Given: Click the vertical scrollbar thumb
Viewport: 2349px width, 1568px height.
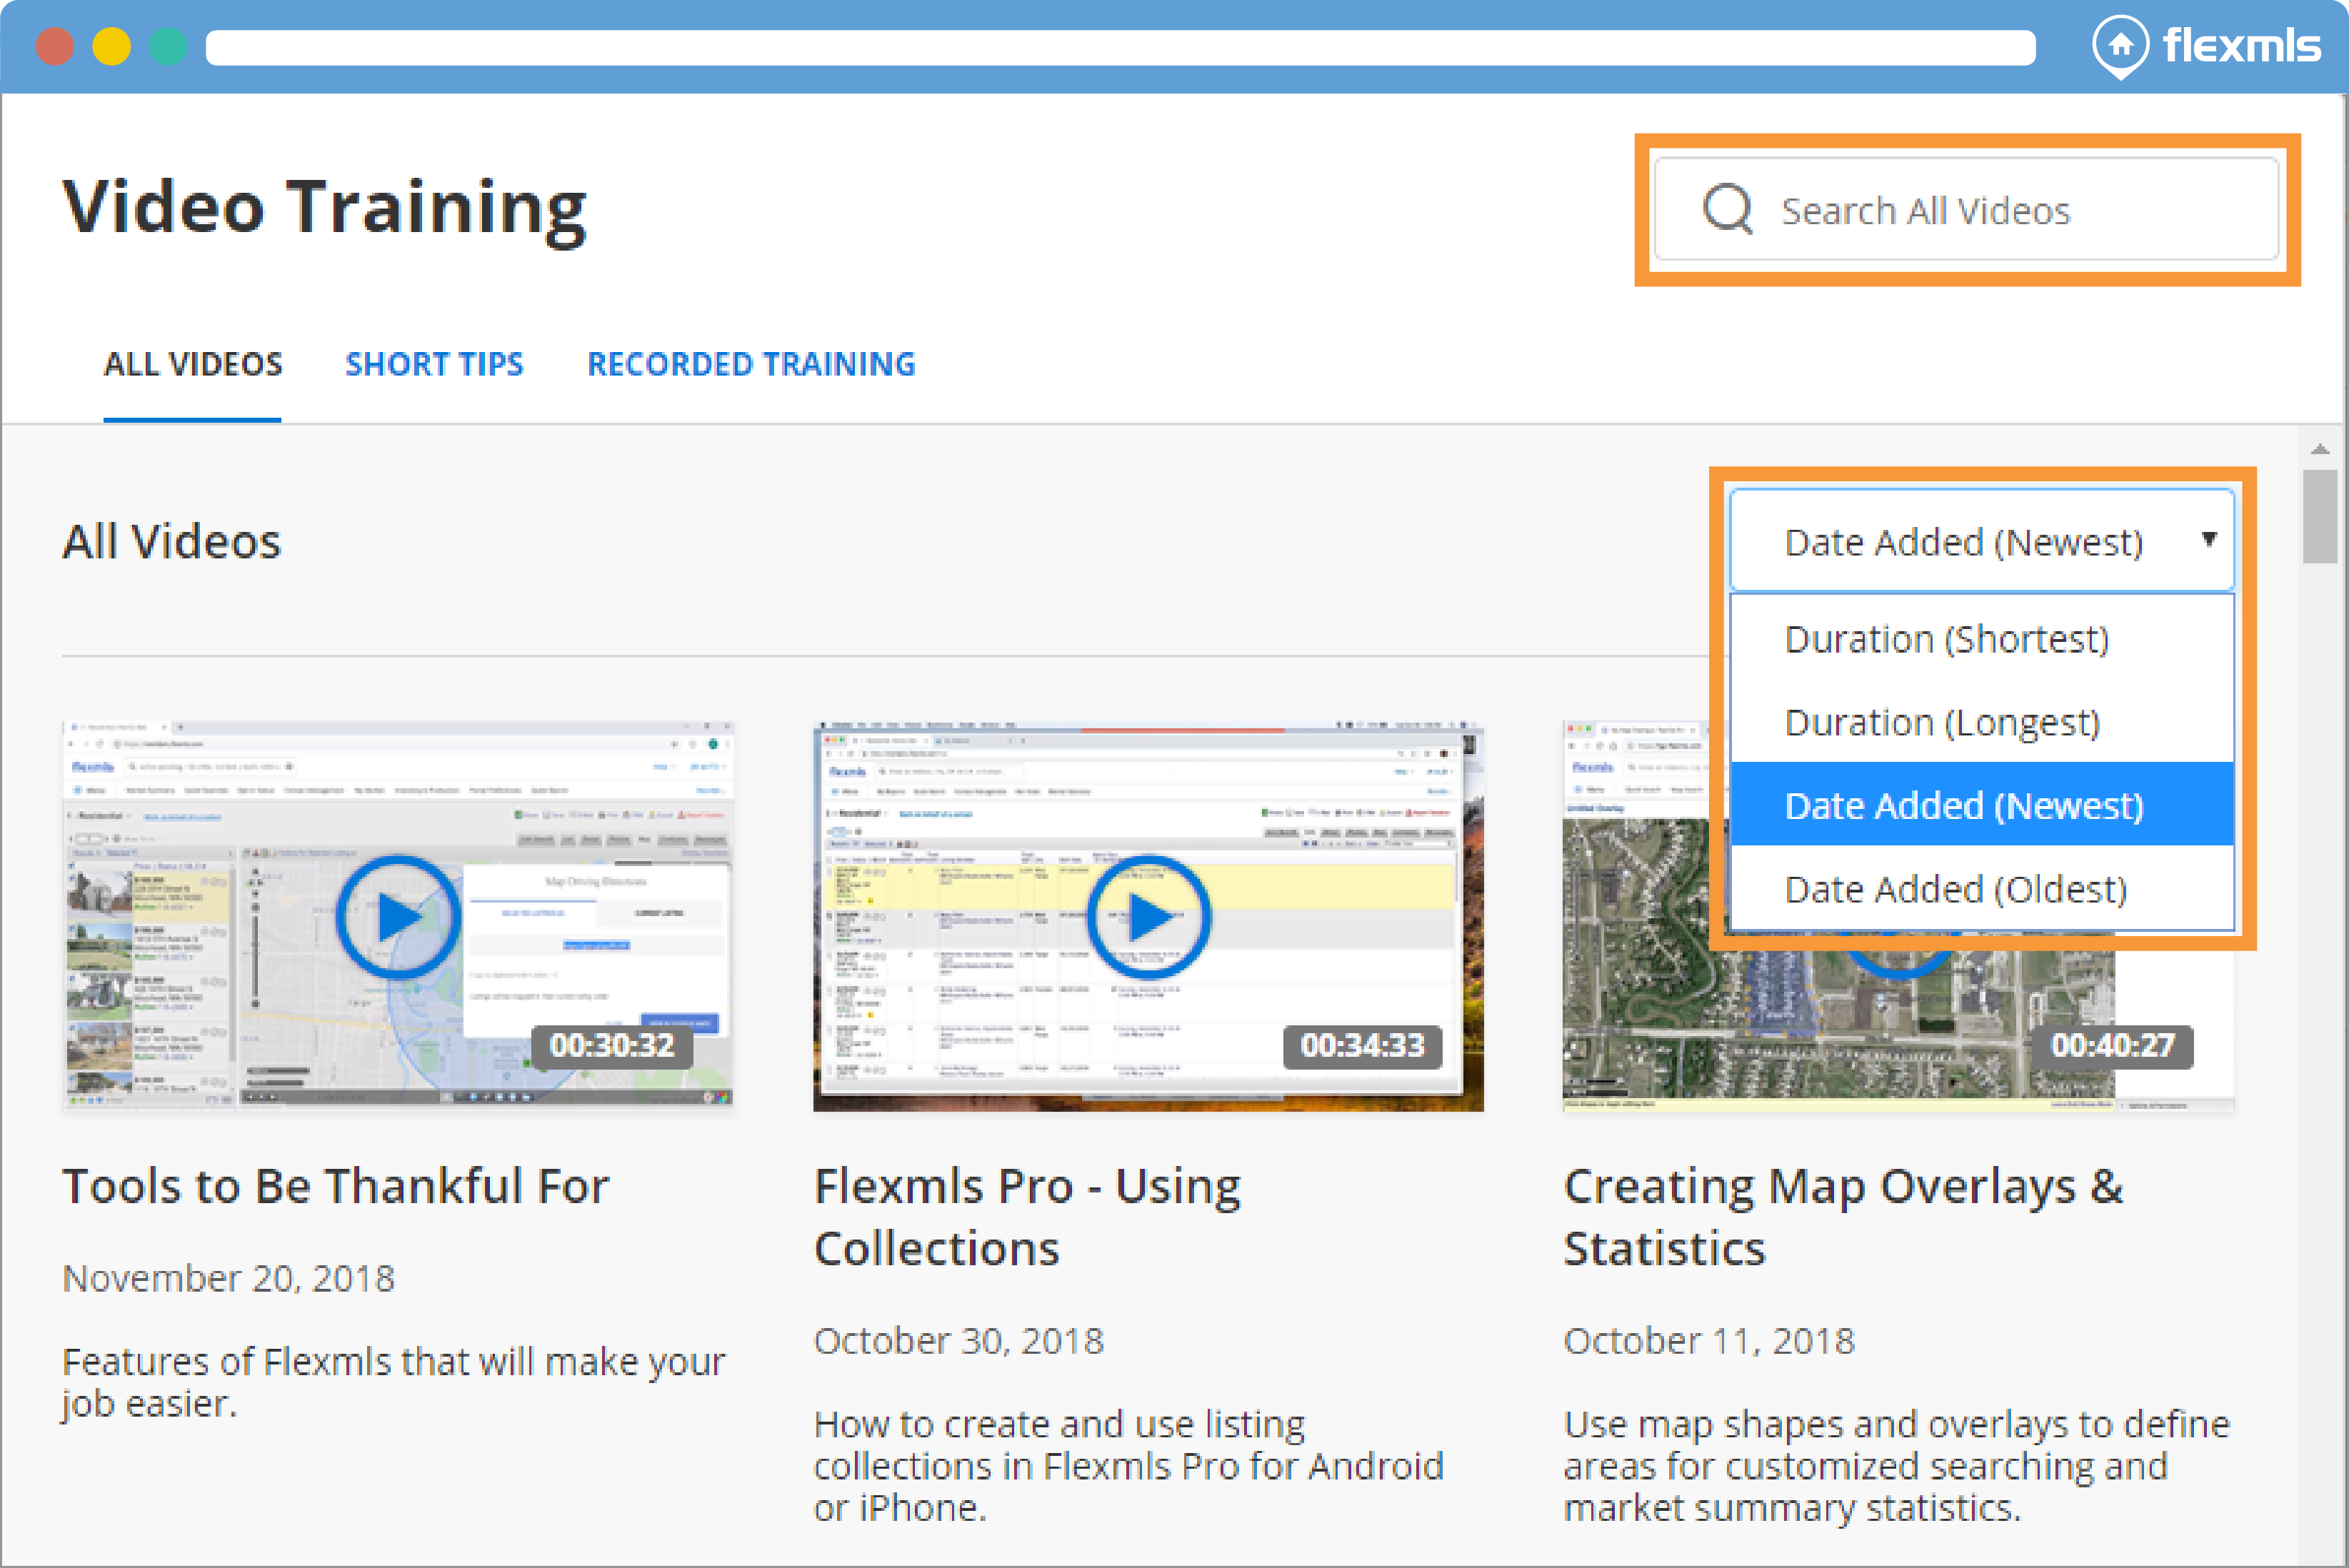Looking at the screenshot, I should [x=2319, y=516].
